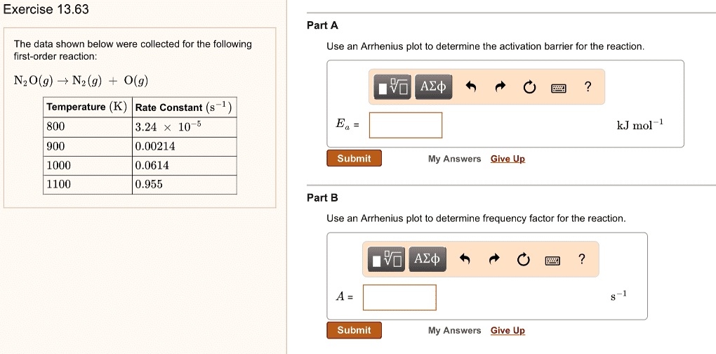
Task: Click the undo arrow in Part B toolbar
Action: [x=464, y=260]
